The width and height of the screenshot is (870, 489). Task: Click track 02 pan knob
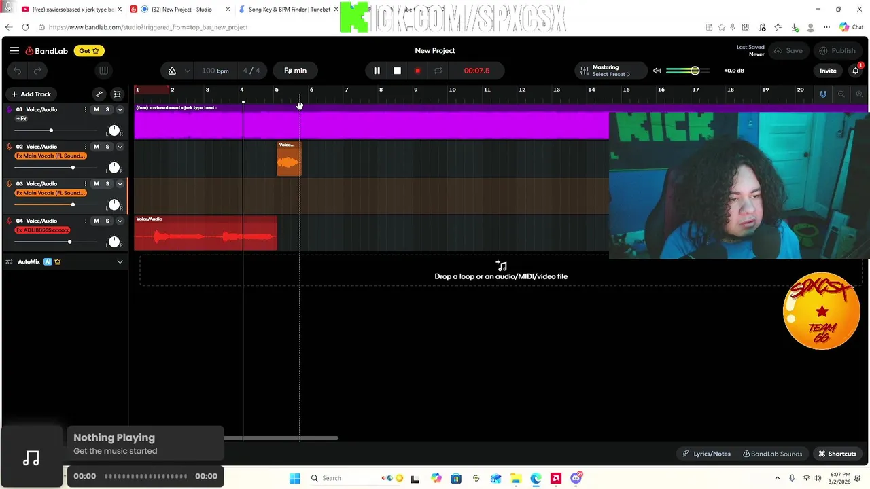click(114, 168)
